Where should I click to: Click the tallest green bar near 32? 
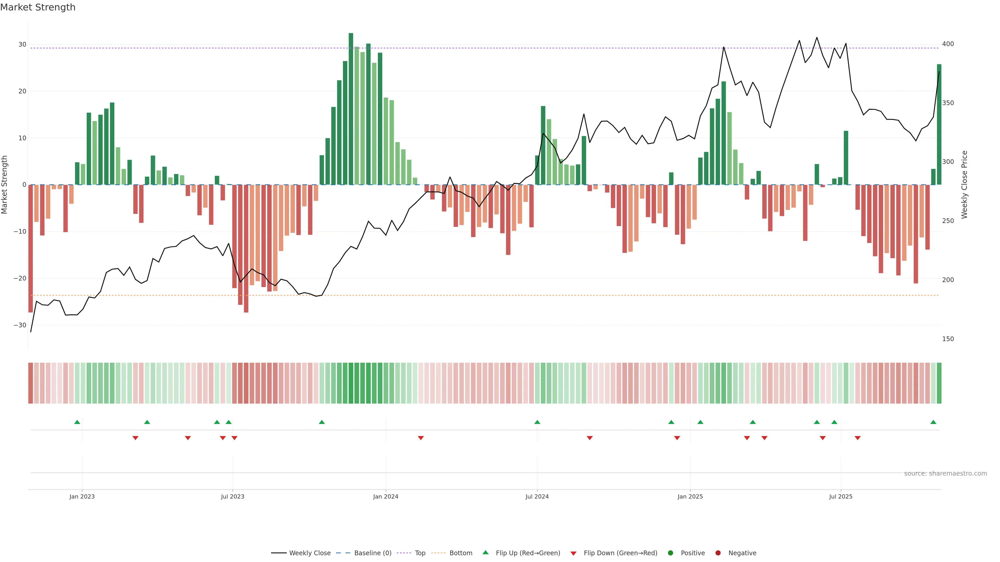[351, 108]
